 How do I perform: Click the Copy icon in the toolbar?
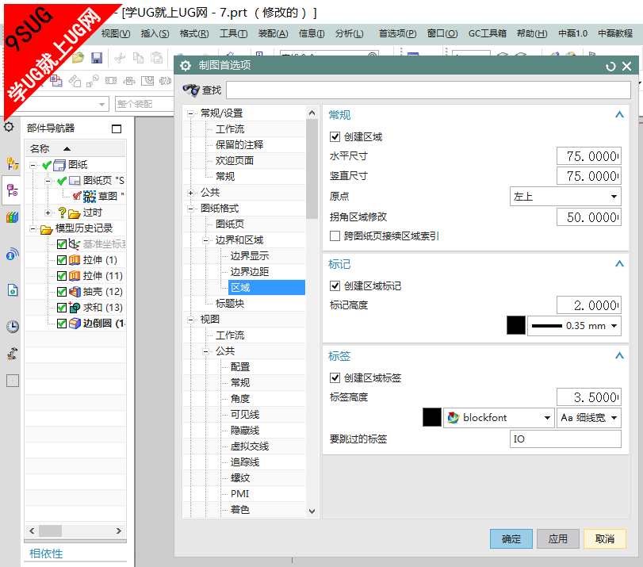[x=138, y=58]
